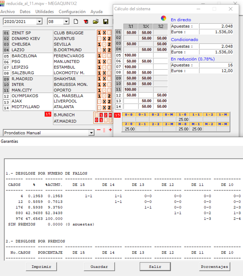Toggle sign X for CHELSEA vs SEVILLA
243x276 pixels.
[104, 45]
